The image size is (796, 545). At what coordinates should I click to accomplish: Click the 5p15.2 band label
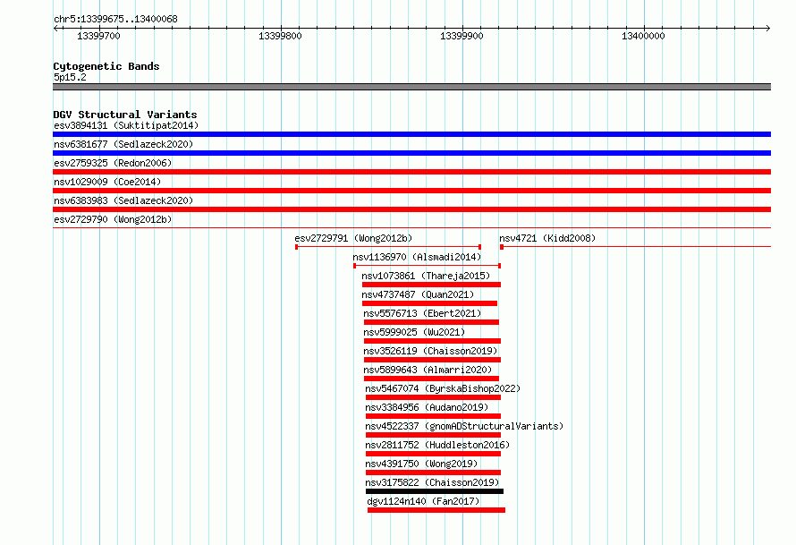(70, 77)
